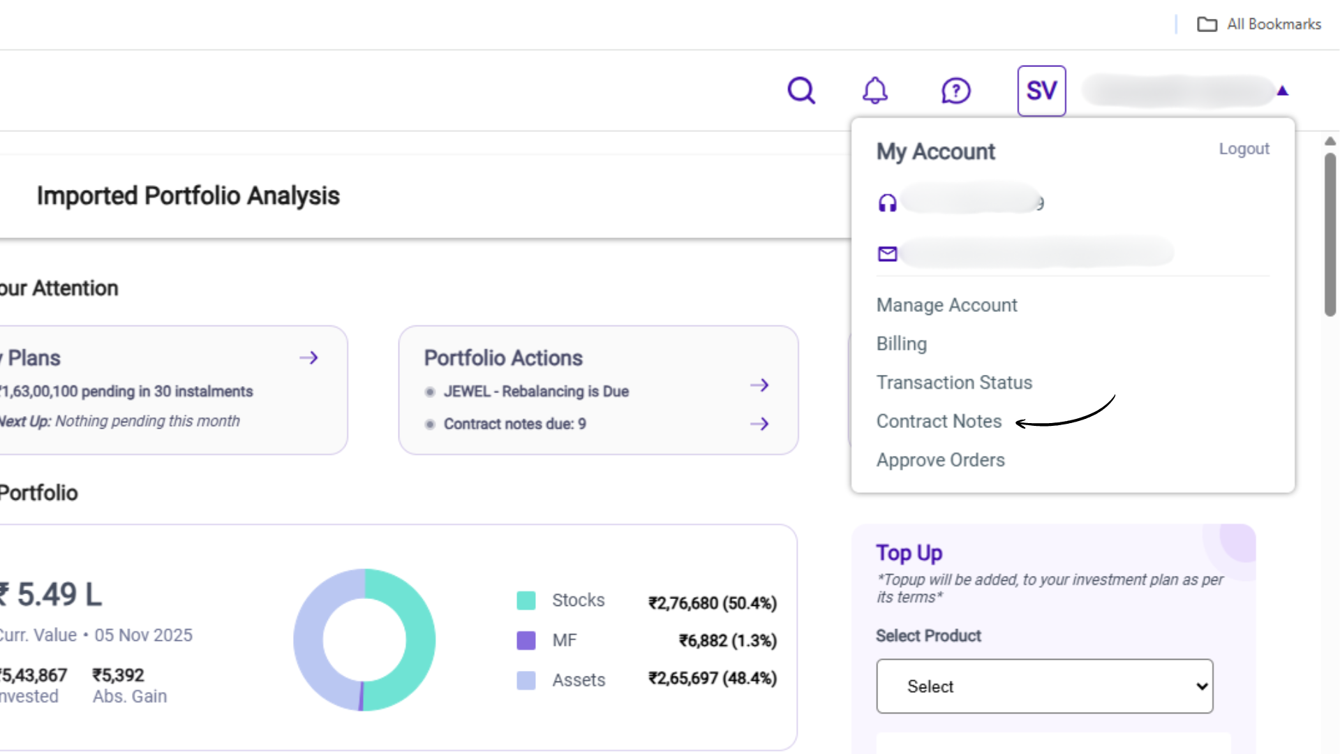1340x754 pixels.
Task: Click the search magnifier icon
Action: tap(801, 91)
